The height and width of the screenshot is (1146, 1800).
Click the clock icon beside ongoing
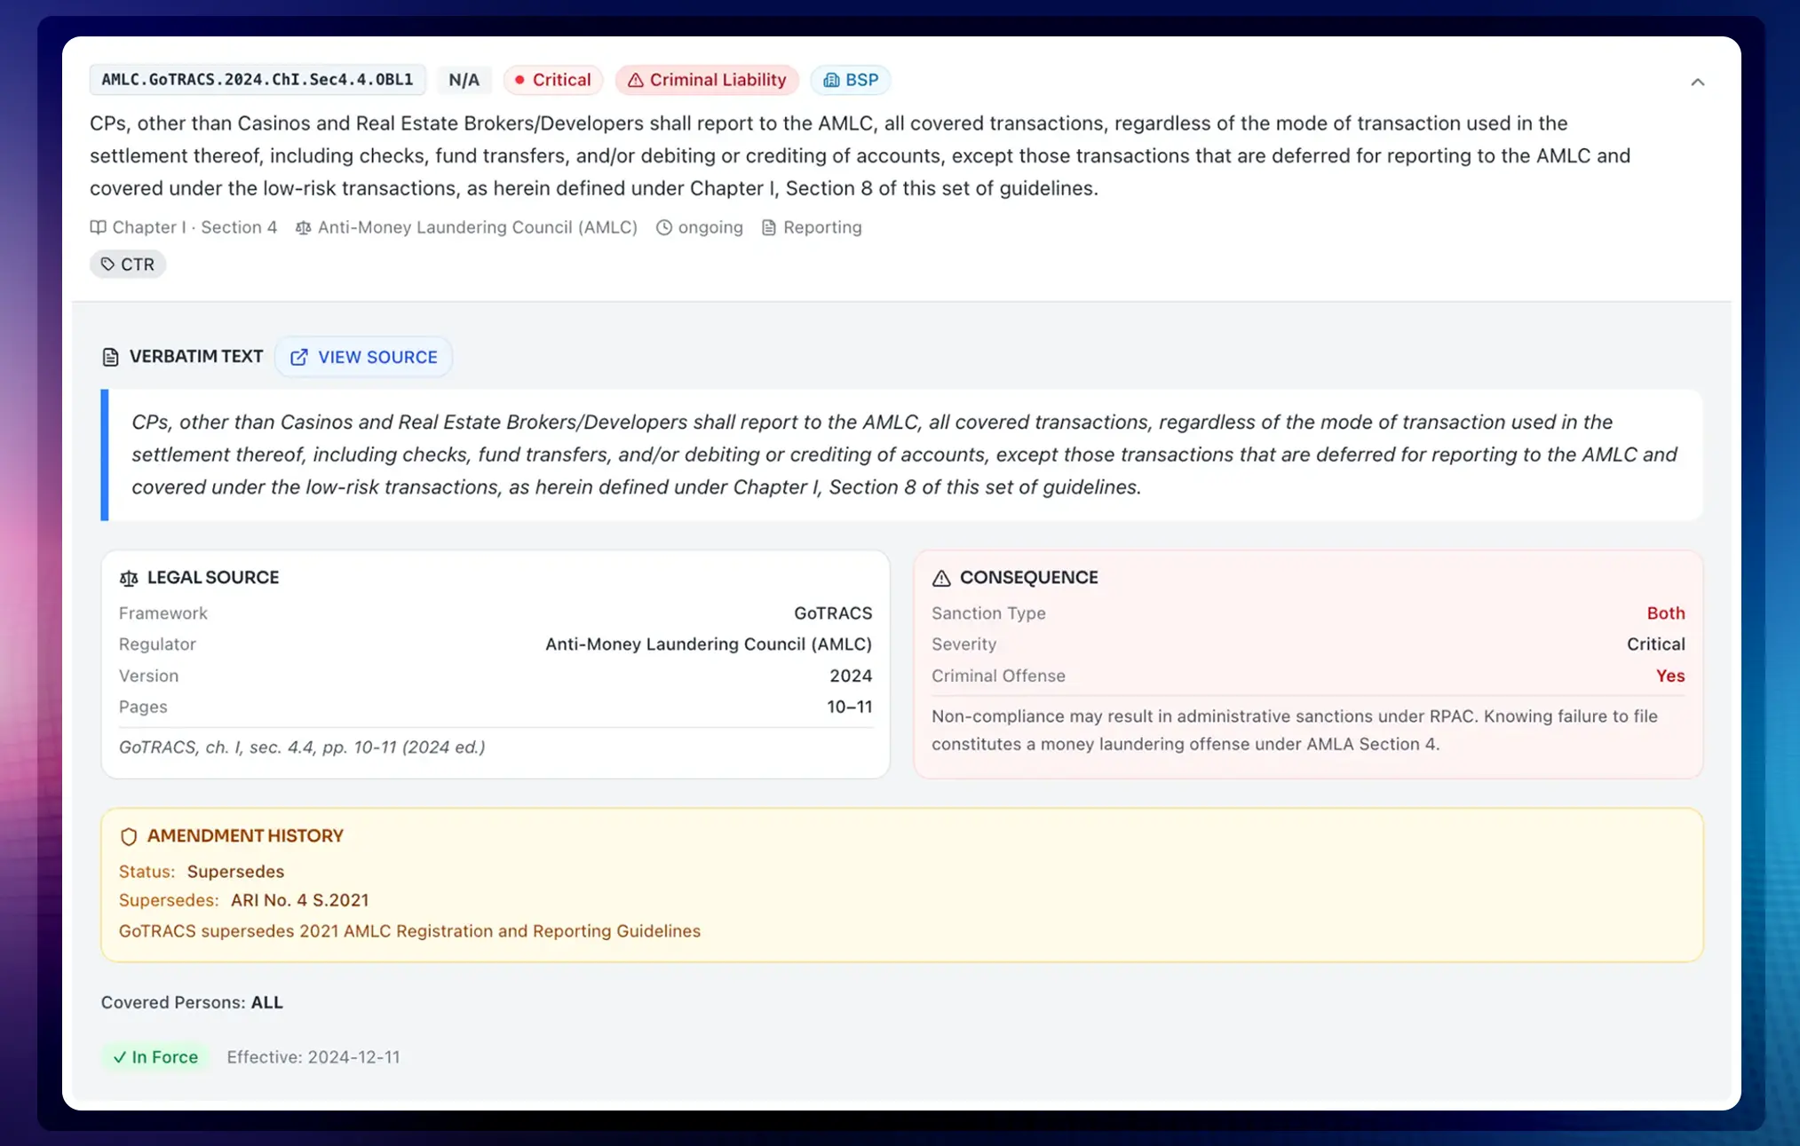click(664, 227)
